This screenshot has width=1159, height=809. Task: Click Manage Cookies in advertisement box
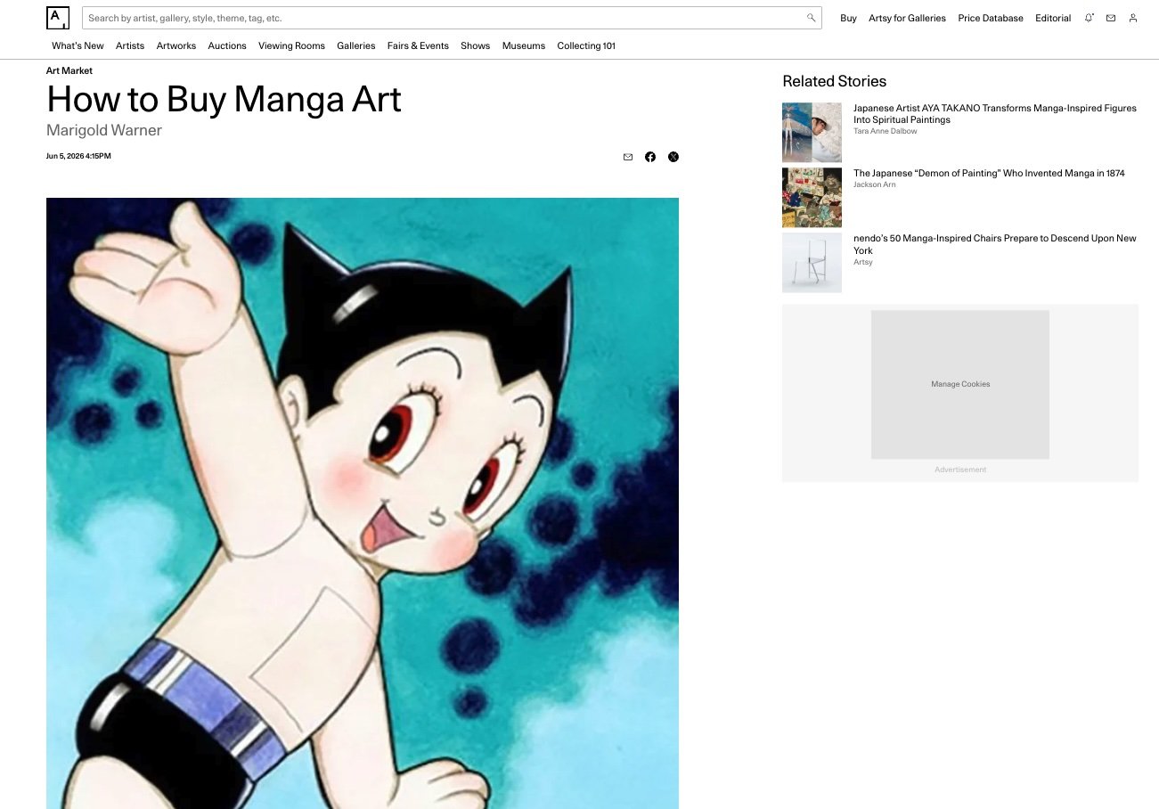(960, 384)
